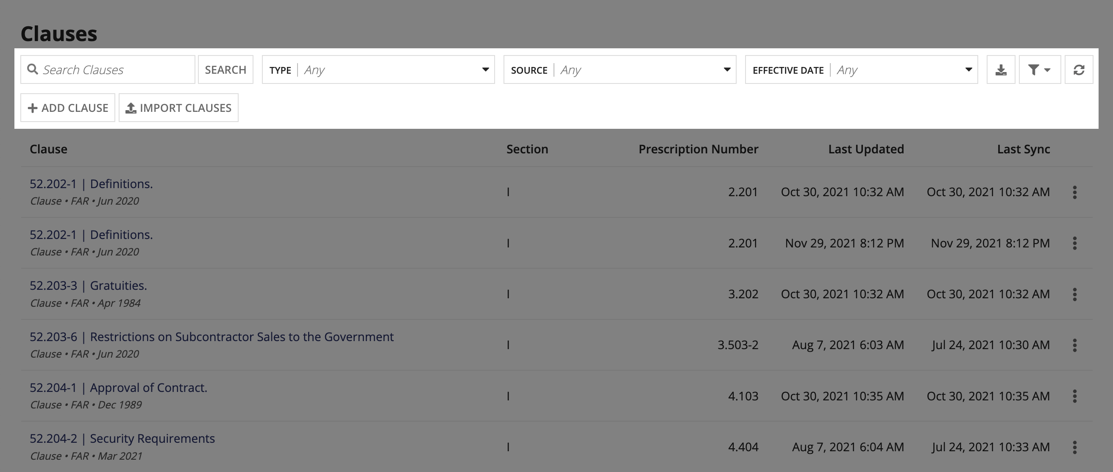Click the download clauses icon
The height and width of the screenshot is (472, 1113).
[1001, 69]
